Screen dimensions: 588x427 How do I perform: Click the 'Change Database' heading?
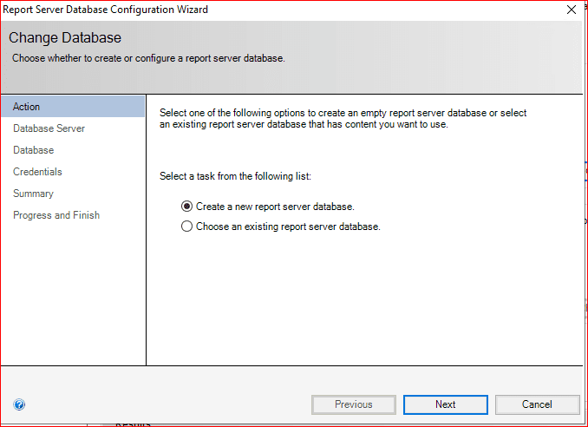pos(65,38)
